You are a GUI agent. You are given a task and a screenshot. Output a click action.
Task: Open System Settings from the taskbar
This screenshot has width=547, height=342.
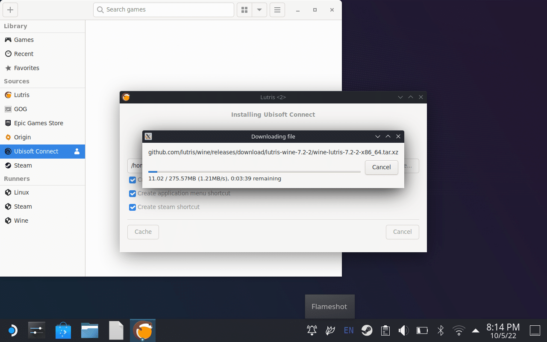37,330
